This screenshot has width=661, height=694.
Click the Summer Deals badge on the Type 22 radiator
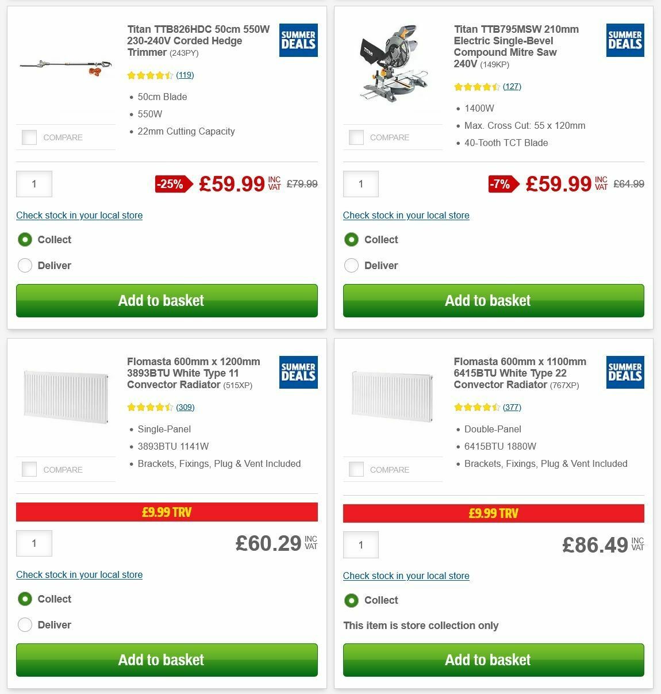point(625,372)
